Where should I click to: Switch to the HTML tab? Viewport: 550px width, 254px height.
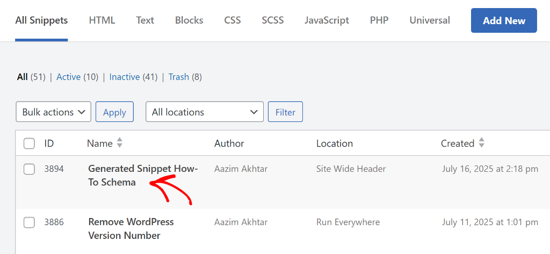[x=102, y=20]
